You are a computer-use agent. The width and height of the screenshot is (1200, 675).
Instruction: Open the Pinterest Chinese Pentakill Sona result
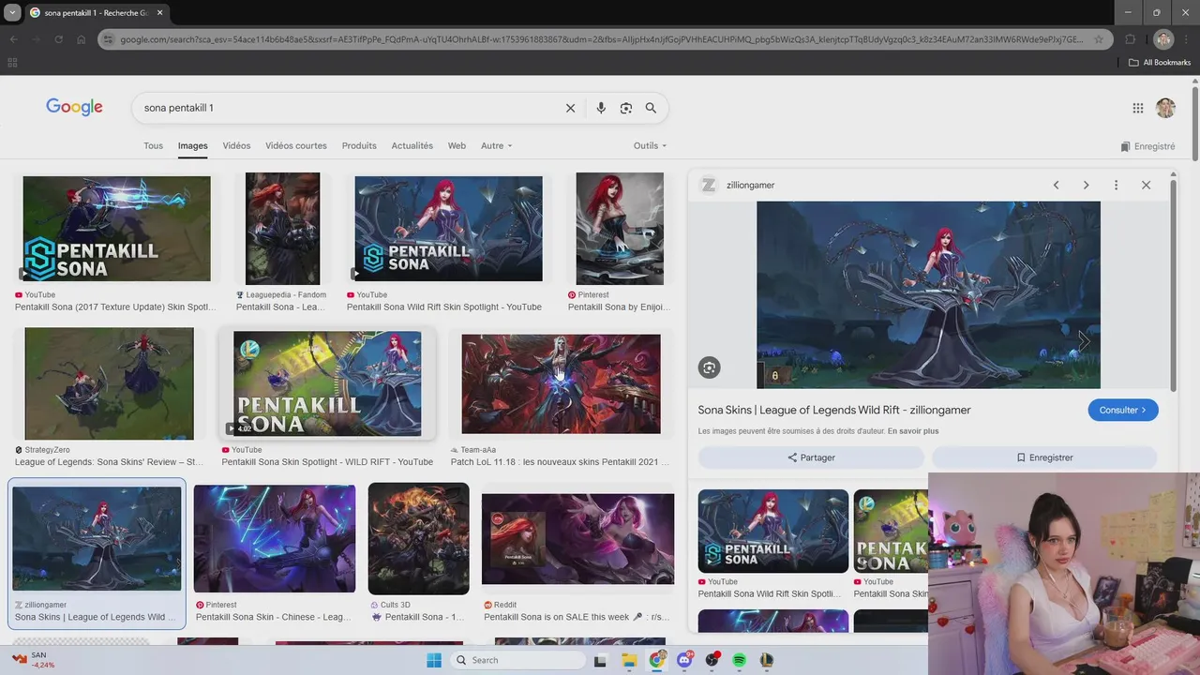275,538
